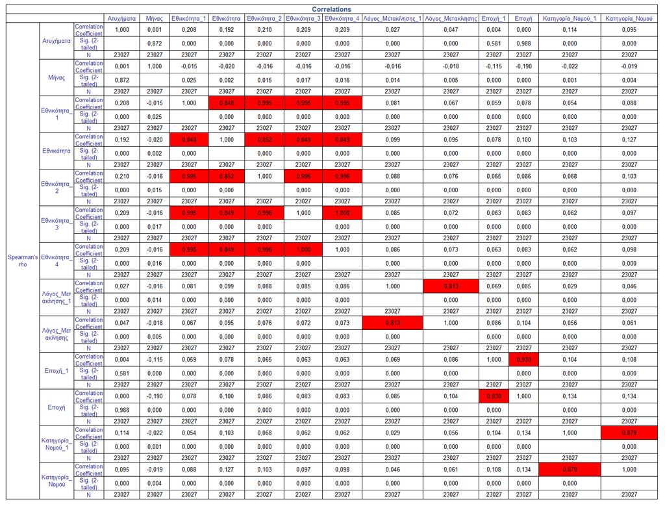The height and width of the screenshot is (506, 665).
Task: Select red 0,930 cell in Εποχή row
Action: (x=494, y=396)
